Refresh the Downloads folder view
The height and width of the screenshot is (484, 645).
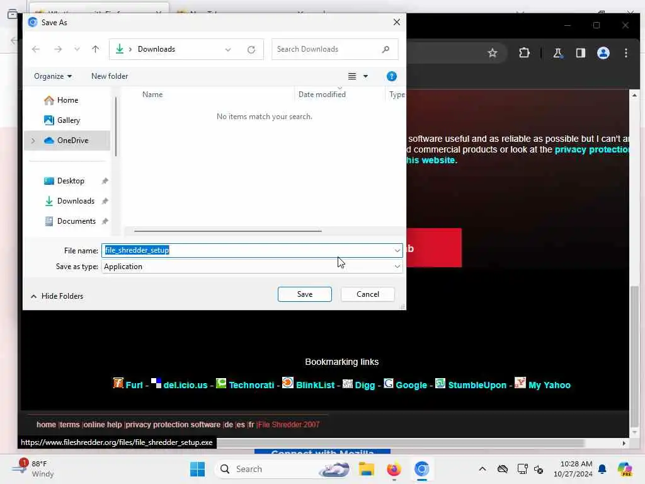click(251, 49)
